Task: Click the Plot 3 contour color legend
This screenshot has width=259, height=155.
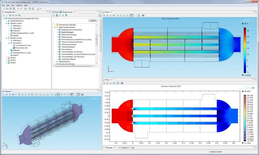Action: tap(245, 118)
